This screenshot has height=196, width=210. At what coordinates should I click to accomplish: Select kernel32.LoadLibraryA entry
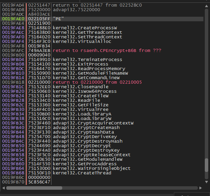click(x=82, y=114)
